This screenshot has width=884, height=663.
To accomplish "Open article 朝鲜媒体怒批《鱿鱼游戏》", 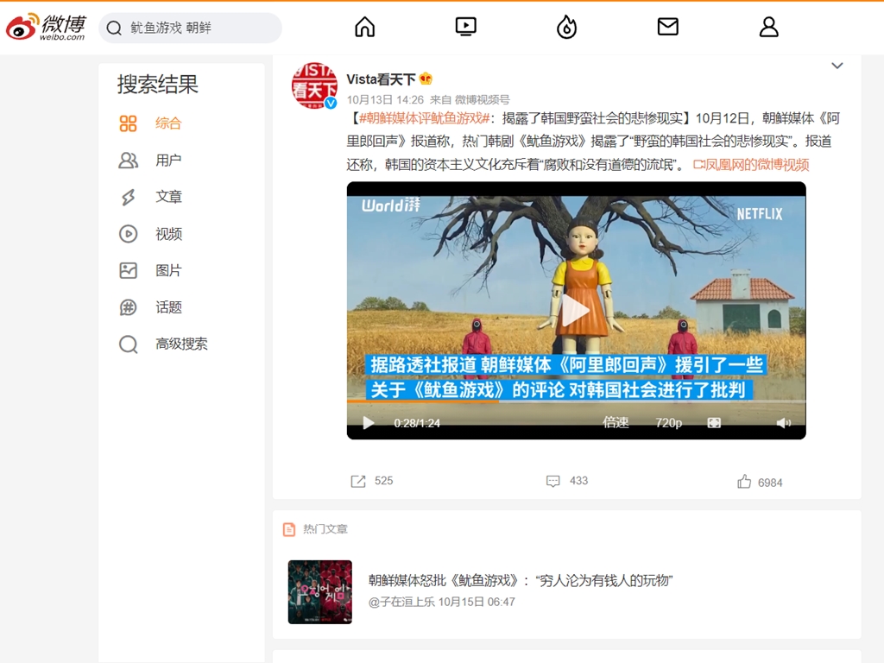I will 521,581.
